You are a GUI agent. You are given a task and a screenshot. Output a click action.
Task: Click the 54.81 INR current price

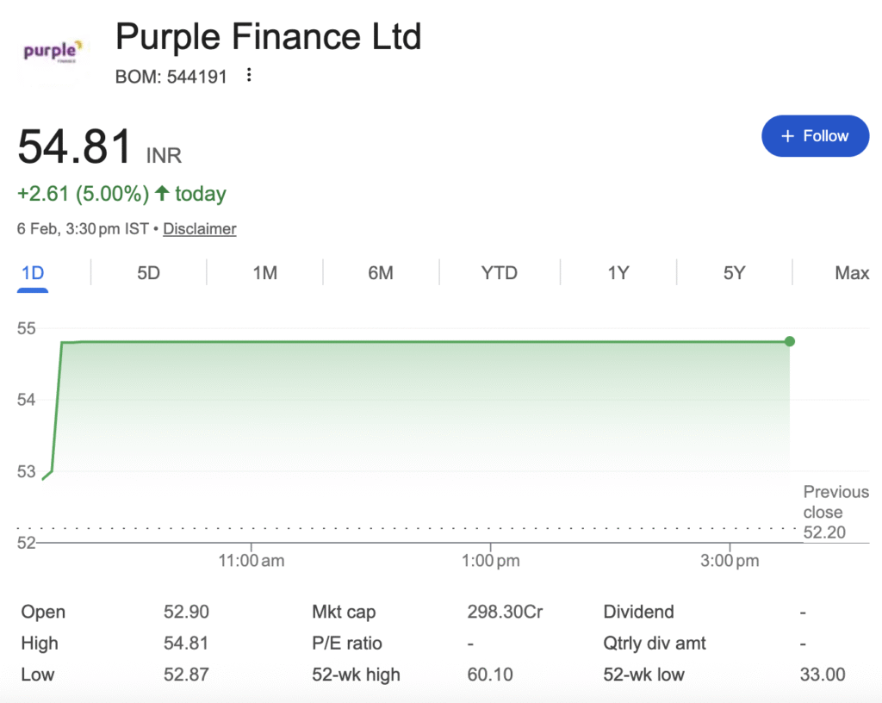point(76,146)
